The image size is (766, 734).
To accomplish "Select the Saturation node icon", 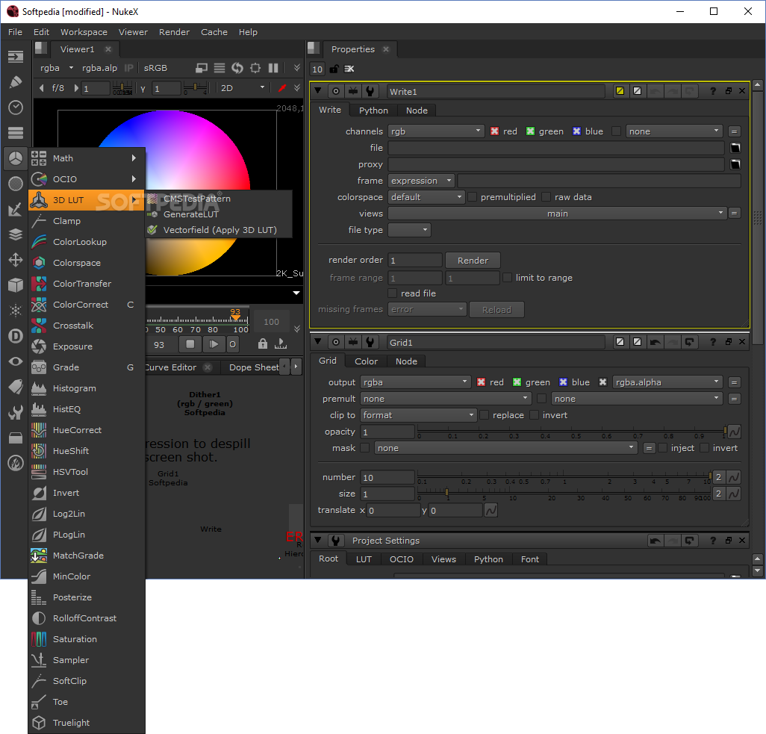I will click(39, 639).
